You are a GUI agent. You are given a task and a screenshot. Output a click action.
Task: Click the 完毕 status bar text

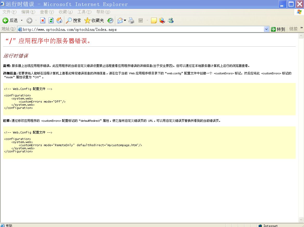click(x=9, y=225)
